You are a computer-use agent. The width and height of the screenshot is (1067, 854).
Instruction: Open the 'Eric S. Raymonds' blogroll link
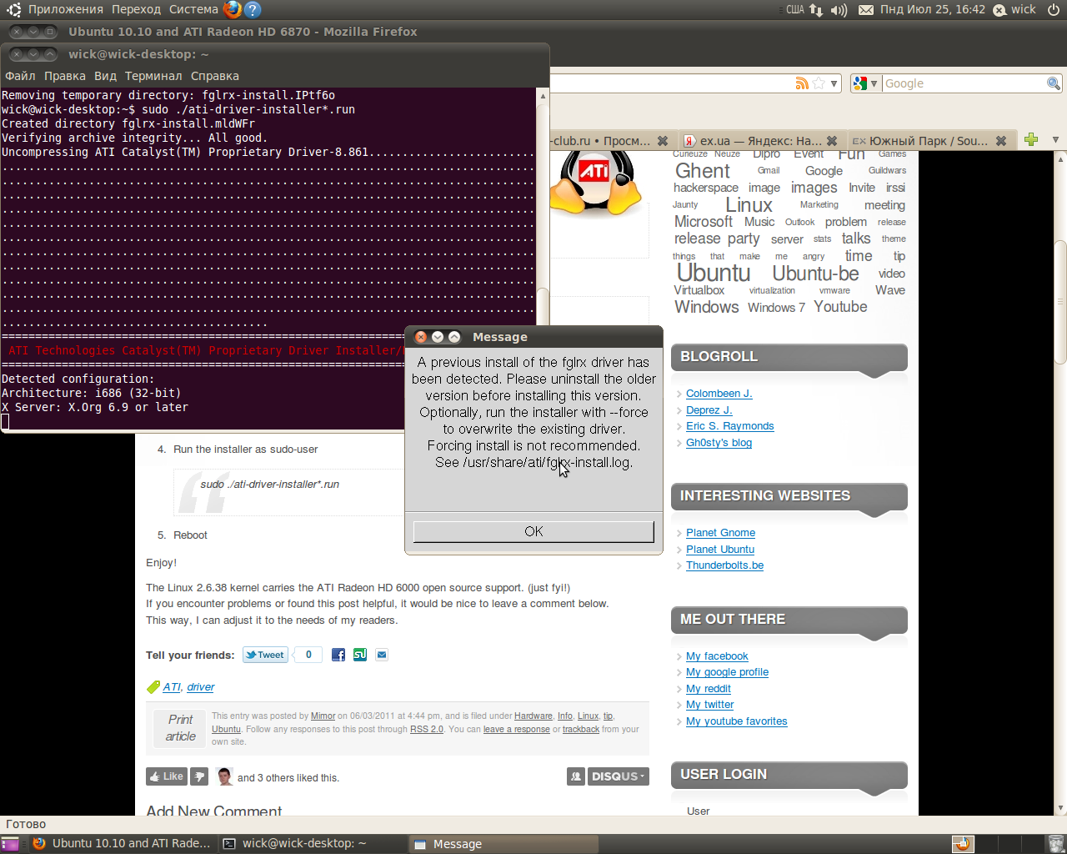click(x=730, y=426)
